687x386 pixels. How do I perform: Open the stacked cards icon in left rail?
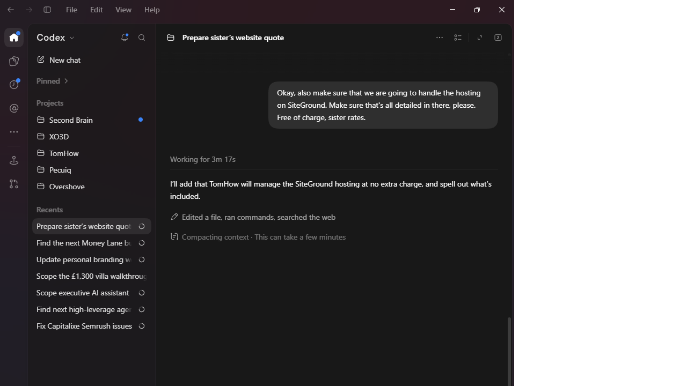(14, 61)
